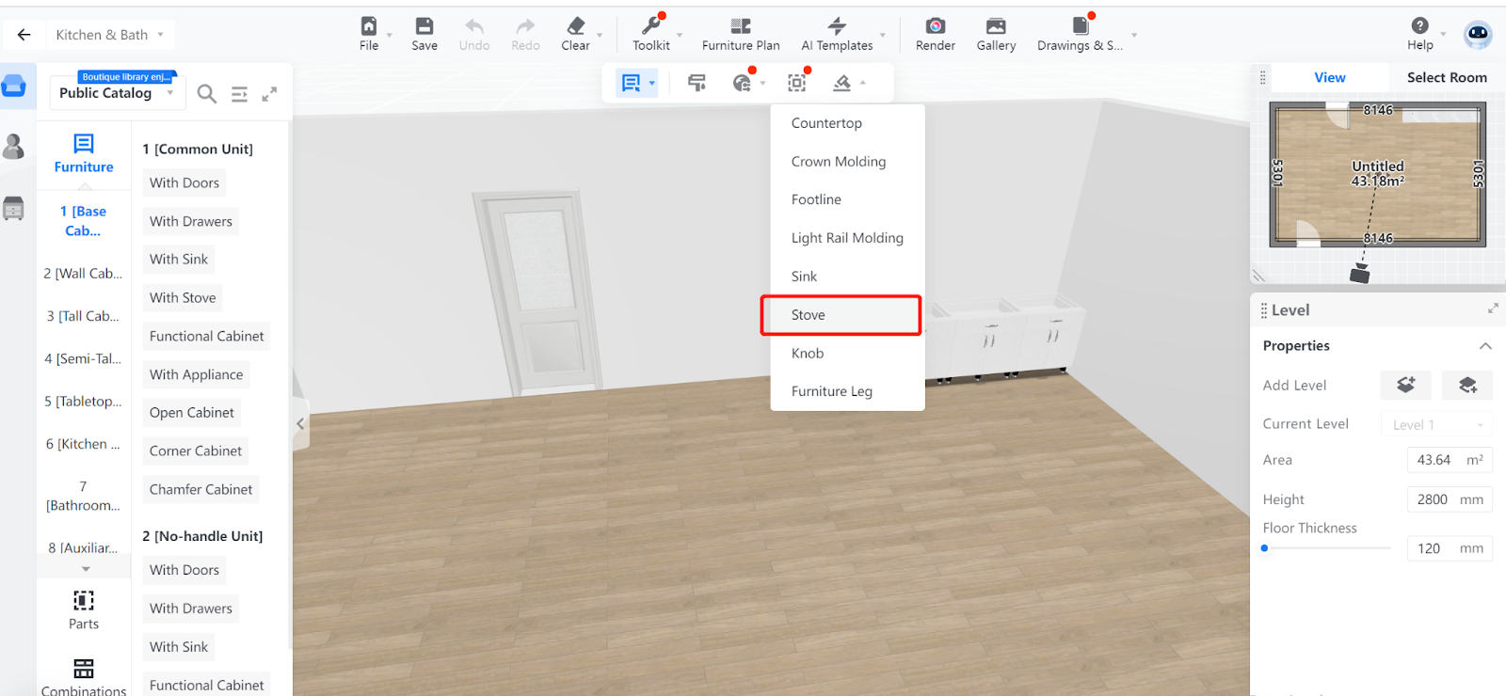Click the Save icon
The height and width of the screenshot is (696, 1506).
pyautogui.click(x=425, y=26)
